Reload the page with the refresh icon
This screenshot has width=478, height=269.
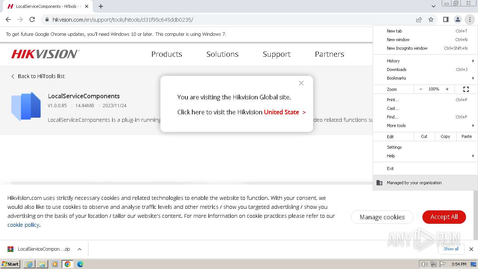32,19
